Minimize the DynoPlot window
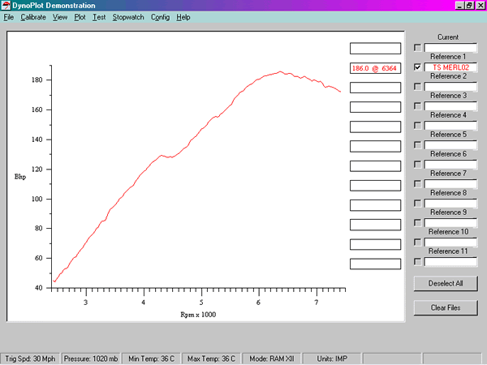 pos(460,6)
